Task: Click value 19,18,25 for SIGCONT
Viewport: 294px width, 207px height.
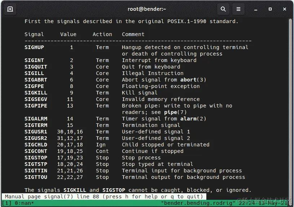Action: coord(70,151)
